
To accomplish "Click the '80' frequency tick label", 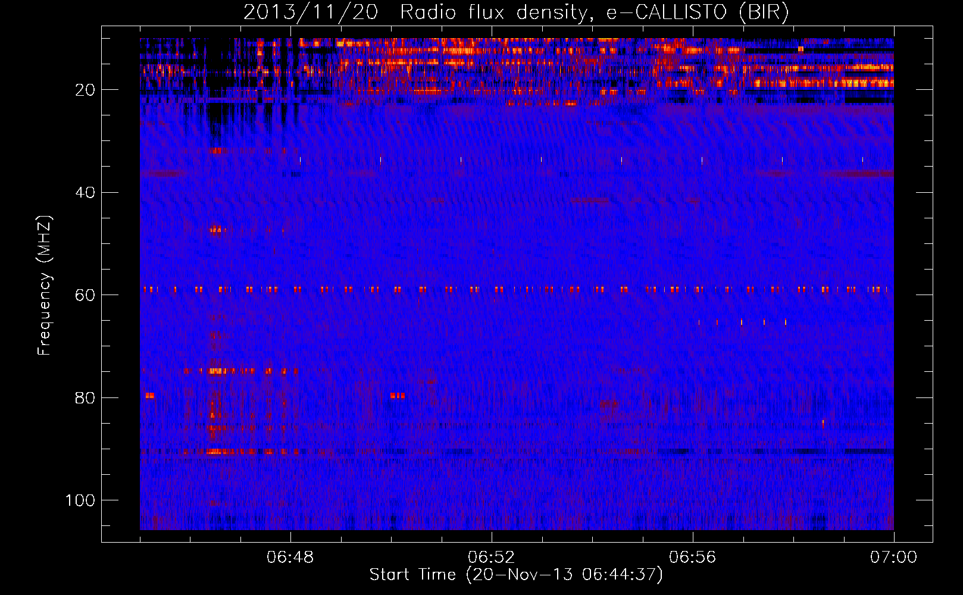I will click(85, 398).
